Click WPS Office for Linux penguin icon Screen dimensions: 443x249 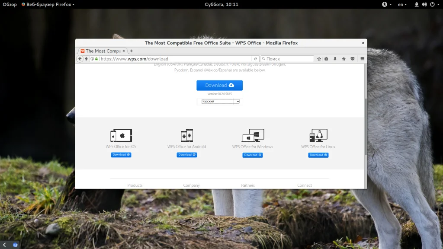318,135
